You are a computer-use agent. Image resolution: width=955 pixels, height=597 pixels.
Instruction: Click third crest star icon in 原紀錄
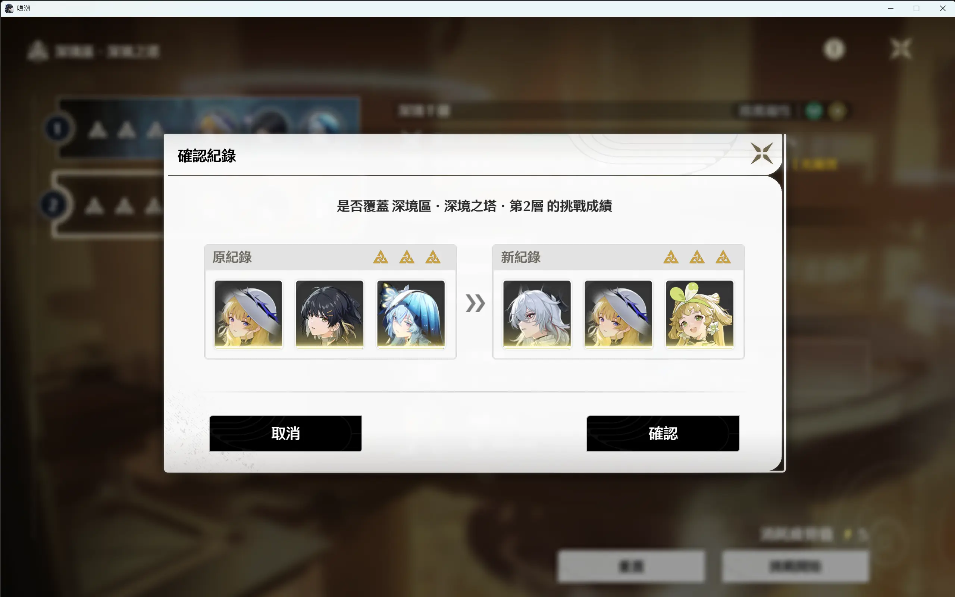[432, 257]
